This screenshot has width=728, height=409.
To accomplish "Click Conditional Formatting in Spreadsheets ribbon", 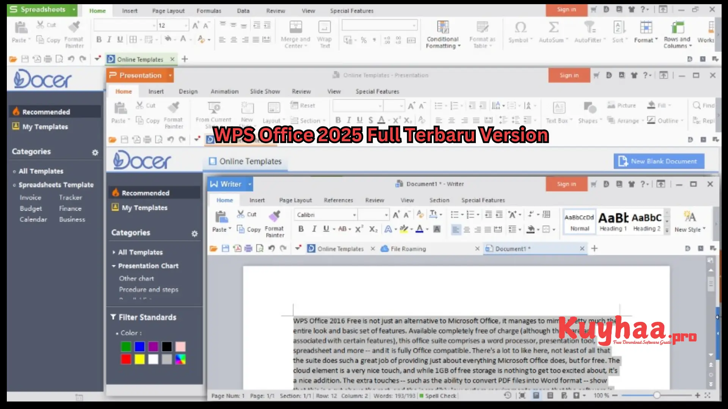I will point(442,34).
